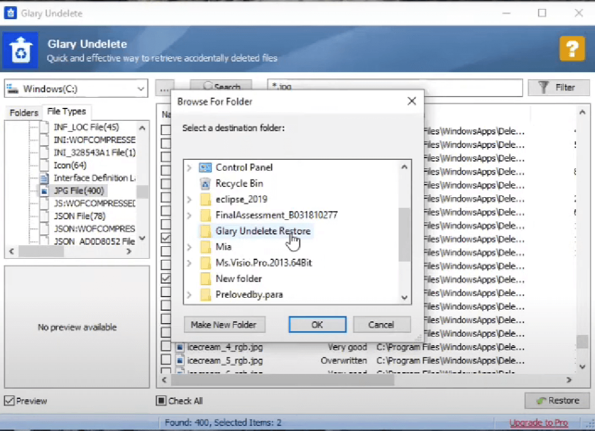Click the Glary Undelete Restore folder icon
The width and height of the screenshot is (595, 431).
click(205, 231)
